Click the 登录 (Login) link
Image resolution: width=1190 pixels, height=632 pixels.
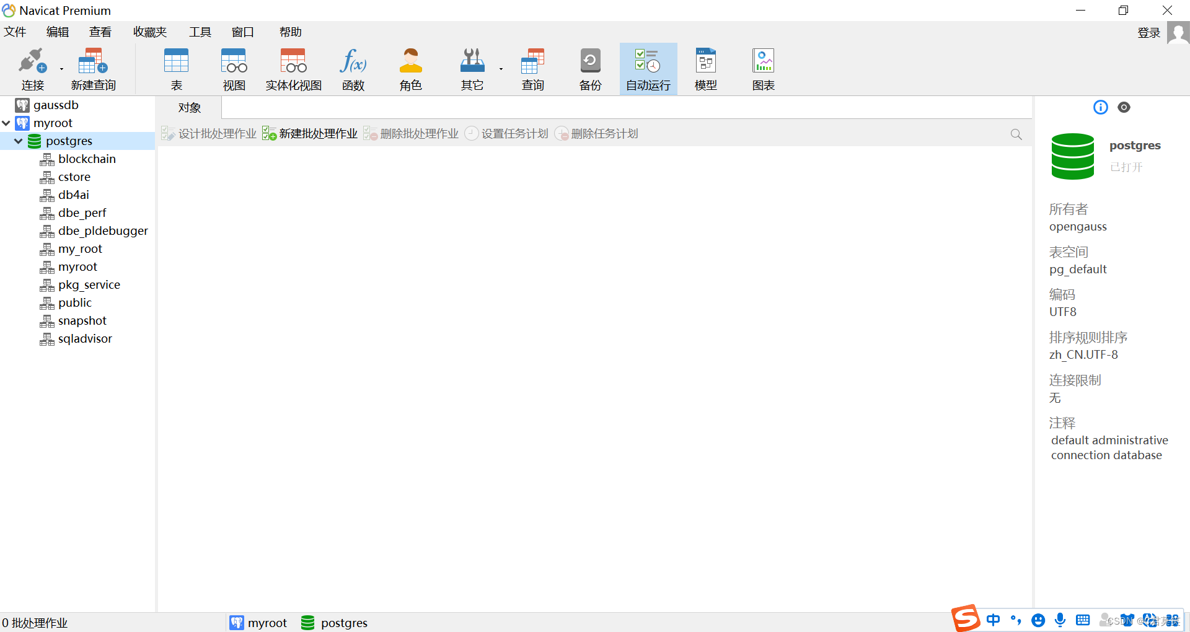click(1148, 33)
